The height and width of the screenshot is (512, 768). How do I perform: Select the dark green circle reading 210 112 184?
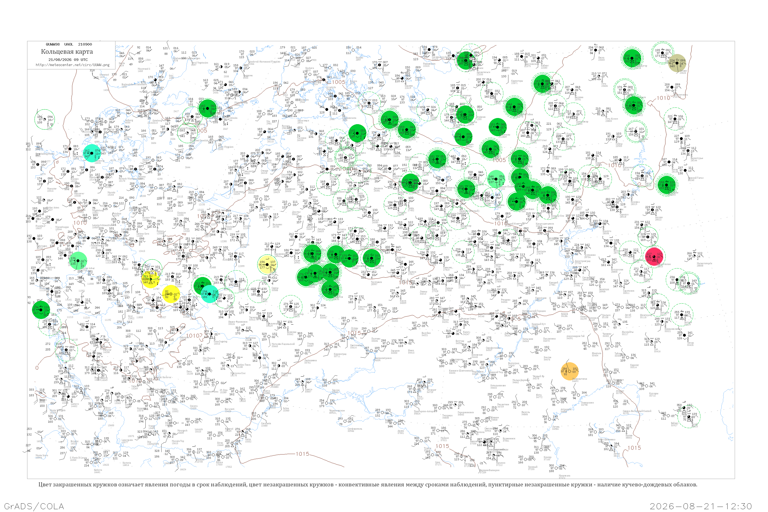pos(202,286)
